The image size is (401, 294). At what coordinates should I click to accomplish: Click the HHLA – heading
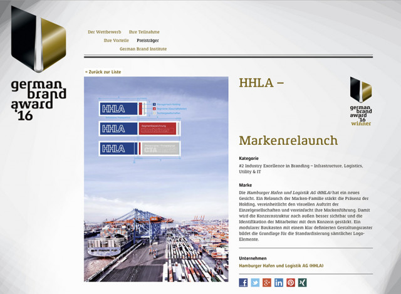(261, 83)
